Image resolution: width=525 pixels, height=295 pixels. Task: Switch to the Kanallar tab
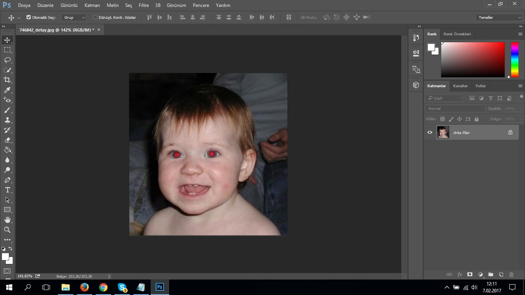[460, 86]
